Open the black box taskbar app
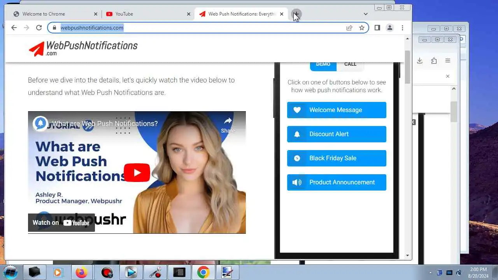The width and height of the screenshot is (498, 280). [34, 273]
